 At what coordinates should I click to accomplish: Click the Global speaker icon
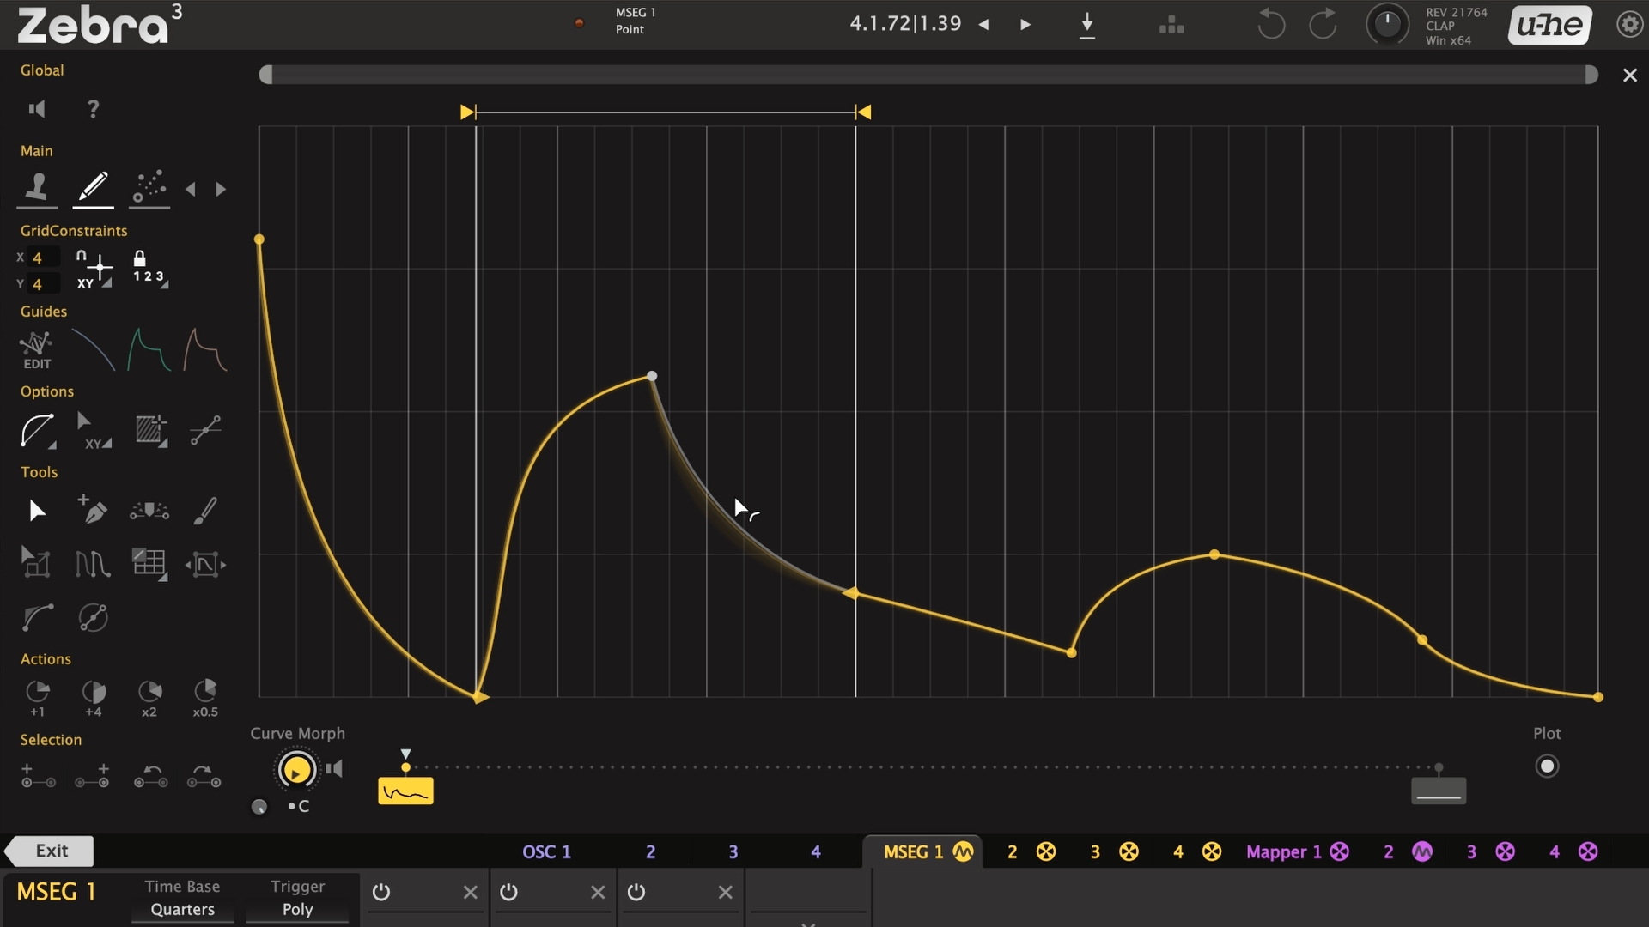pyautogui.click(x=36, y=109)
